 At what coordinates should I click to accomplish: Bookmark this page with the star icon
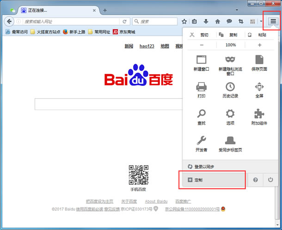(x=184, y=22)
